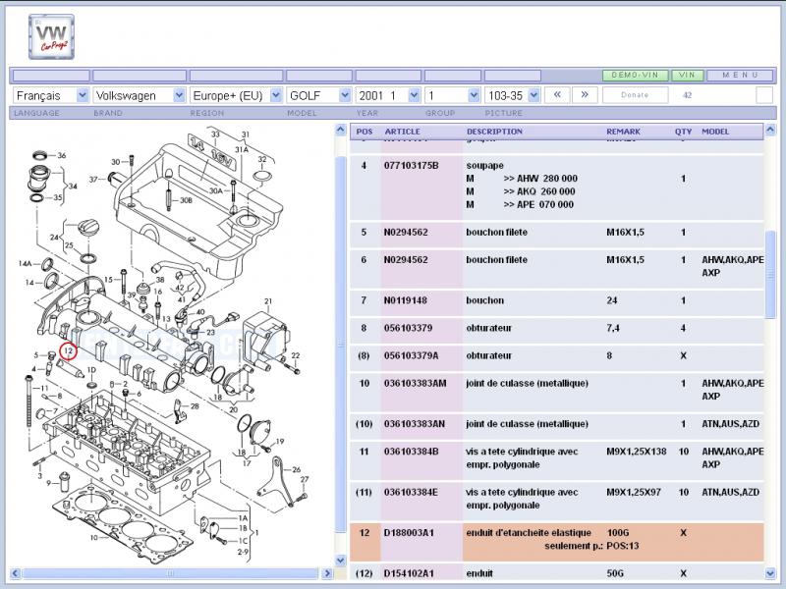This screenshot has width=786, height=589.
Task: Click callout 11 bolt in diagram
Action: coord(44,388)
